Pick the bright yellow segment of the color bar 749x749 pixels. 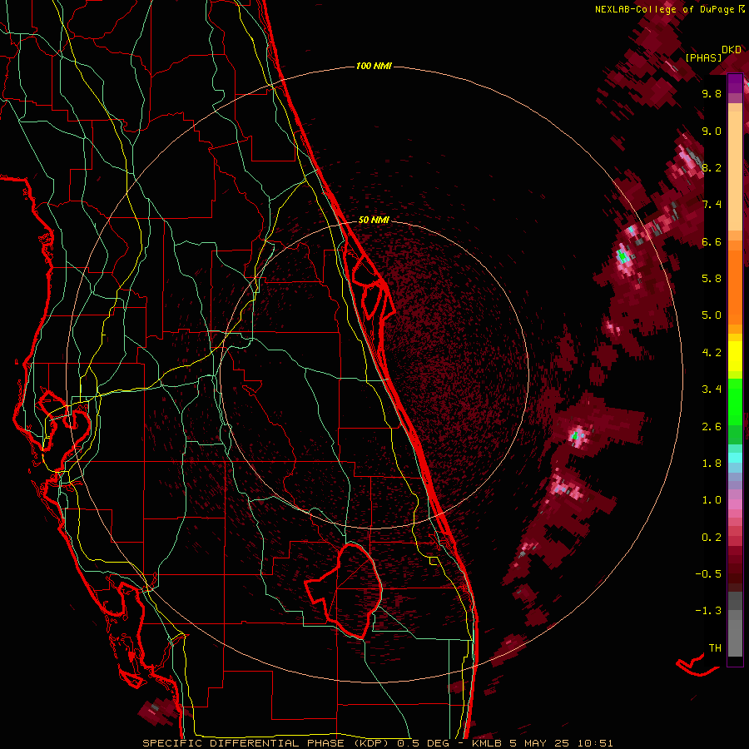tap(735, 356)
